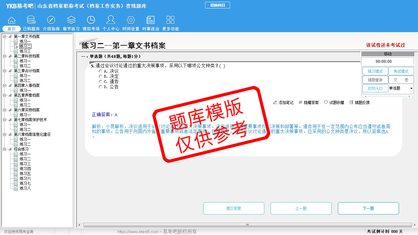
Task: Choose answer option D. 公告
Action: (x=100, y=87)
